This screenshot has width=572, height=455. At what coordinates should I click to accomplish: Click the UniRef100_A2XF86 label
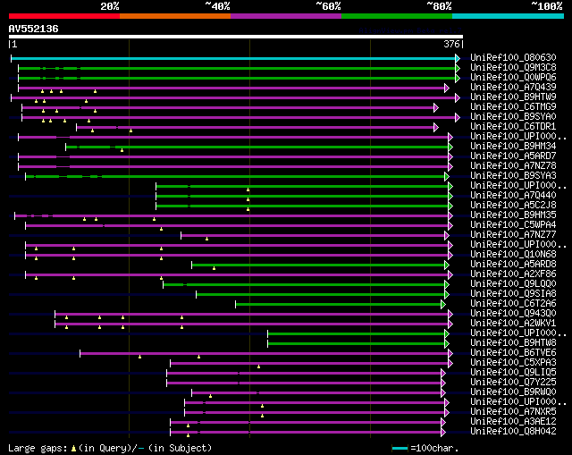pyautogui.click(x=513, y=274)
